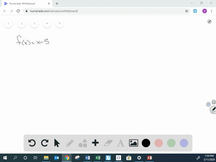Click Chrome icon on taskbar
The width and height of the screenshot is (216, 162).
(67, 158)
